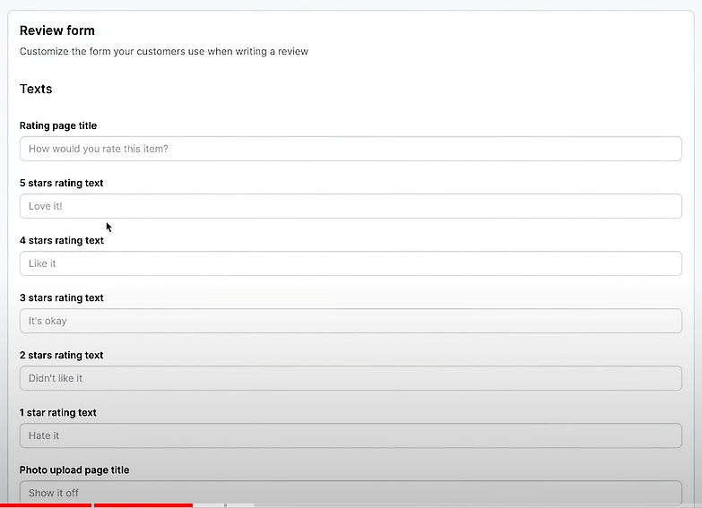This screenshot has width=702, height=508.
Task: Click the 'Review form' heading
Action: [57, 30]
